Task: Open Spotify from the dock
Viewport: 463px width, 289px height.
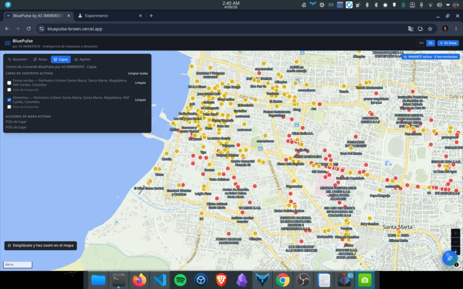Action: [x=180, y=280]
